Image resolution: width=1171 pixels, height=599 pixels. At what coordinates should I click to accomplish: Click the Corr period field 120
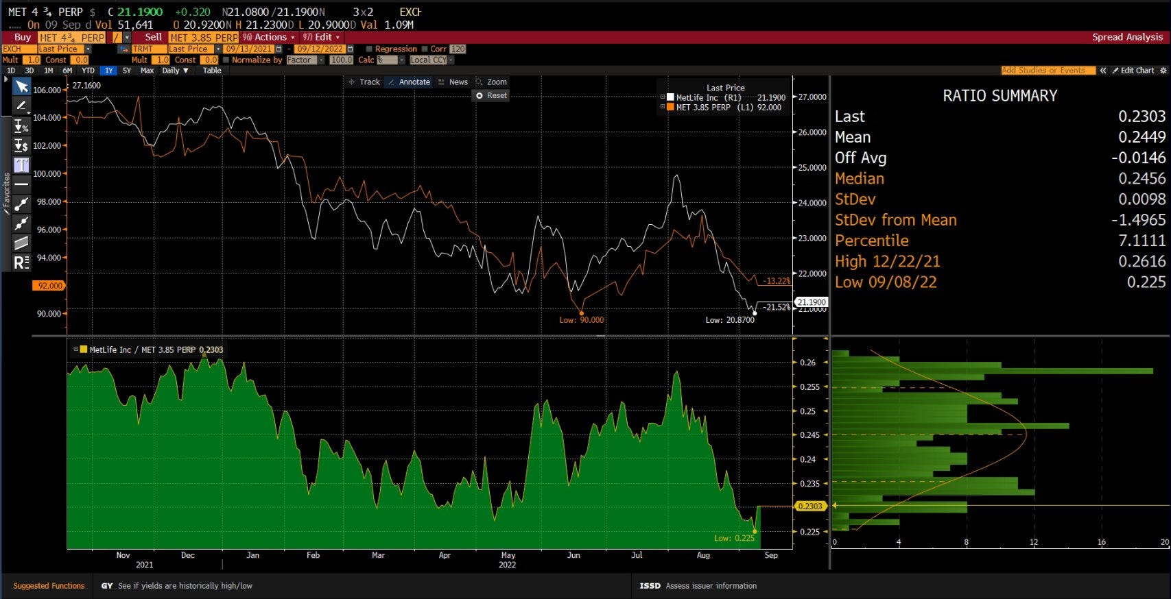tap(458, 49)
